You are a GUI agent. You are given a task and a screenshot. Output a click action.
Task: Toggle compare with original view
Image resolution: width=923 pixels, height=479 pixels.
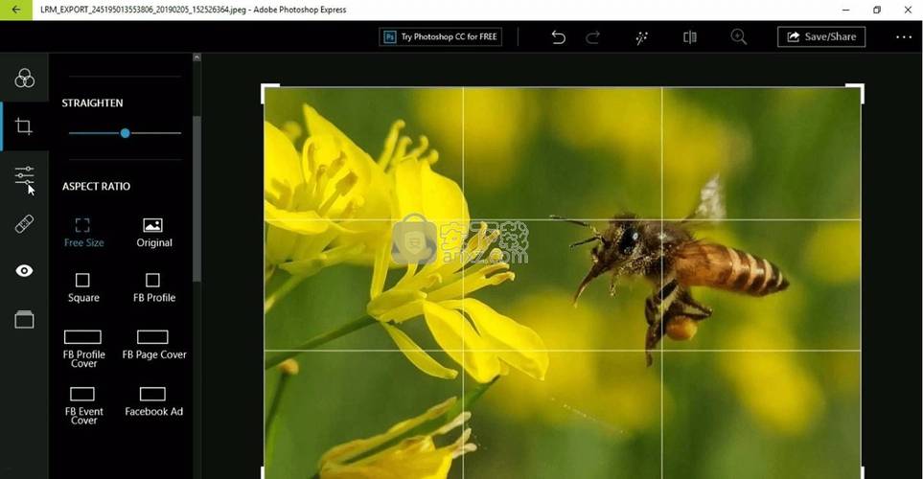690,37
